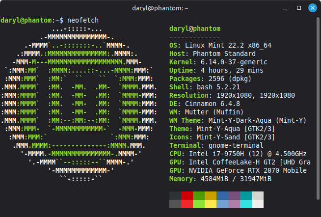The height and width of the screenshot is (217, 321).
Task: Click the dark red color block
Action: [x=187, y=195]
